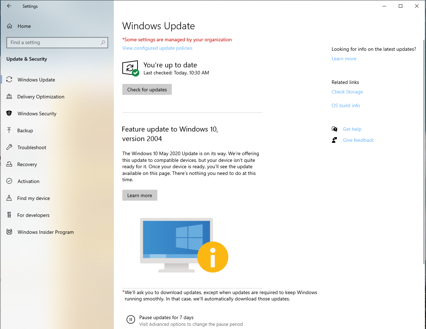426x329 pixels.
Task: Click the "You're up to date" status text
Action: [x=170, y=65]
